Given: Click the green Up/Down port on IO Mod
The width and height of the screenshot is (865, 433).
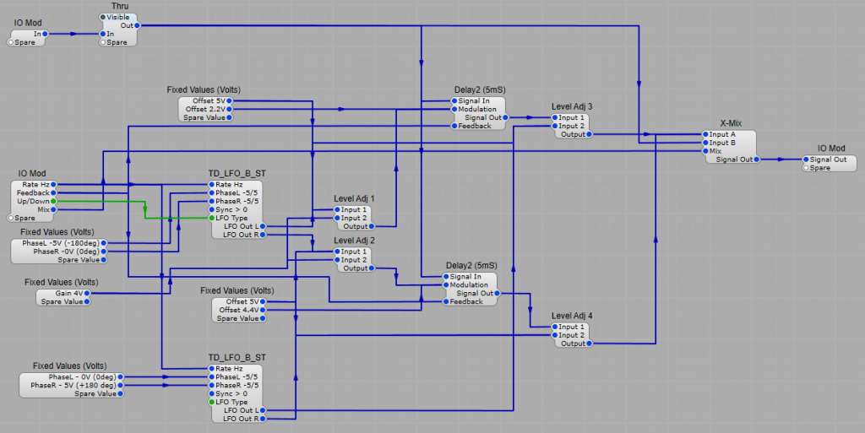Looking at the screenshot, I should [53, 202].
